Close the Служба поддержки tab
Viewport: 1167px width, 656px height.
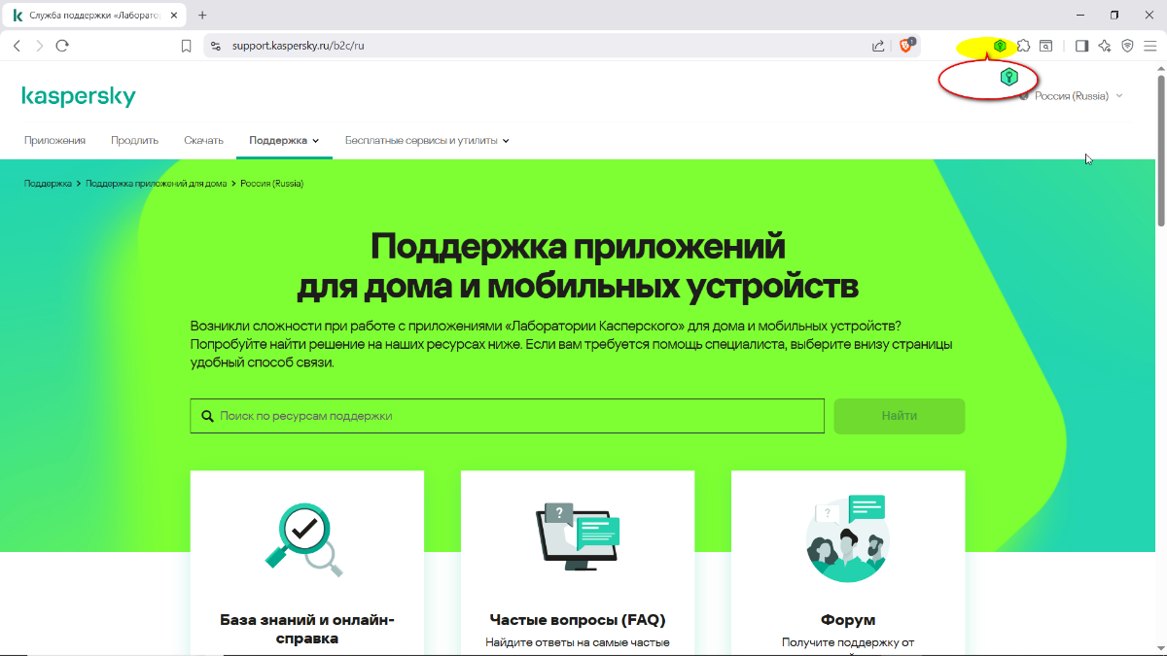pos(175,16)
